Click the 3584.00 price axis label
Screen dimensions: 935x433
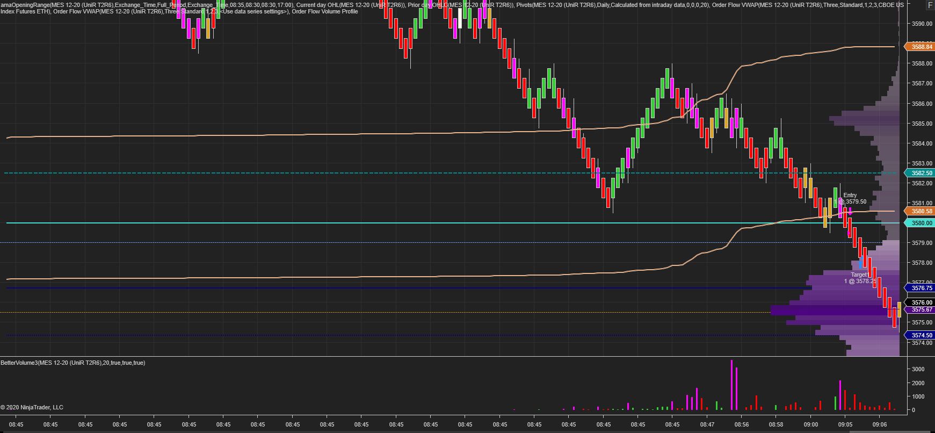(922, 143)
